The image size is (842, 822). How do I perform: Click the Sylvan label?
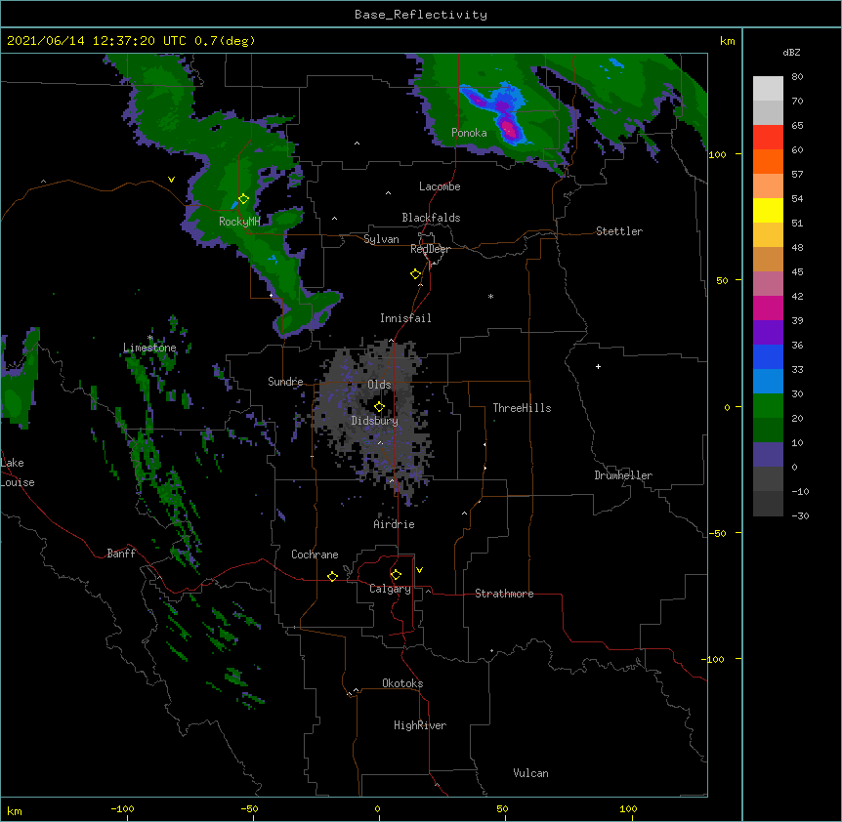(381, 239)
